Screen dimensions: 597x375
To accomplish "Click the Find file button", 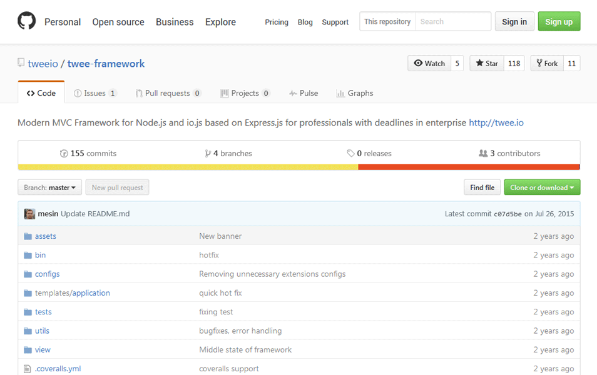I will [x=482, y=187].
